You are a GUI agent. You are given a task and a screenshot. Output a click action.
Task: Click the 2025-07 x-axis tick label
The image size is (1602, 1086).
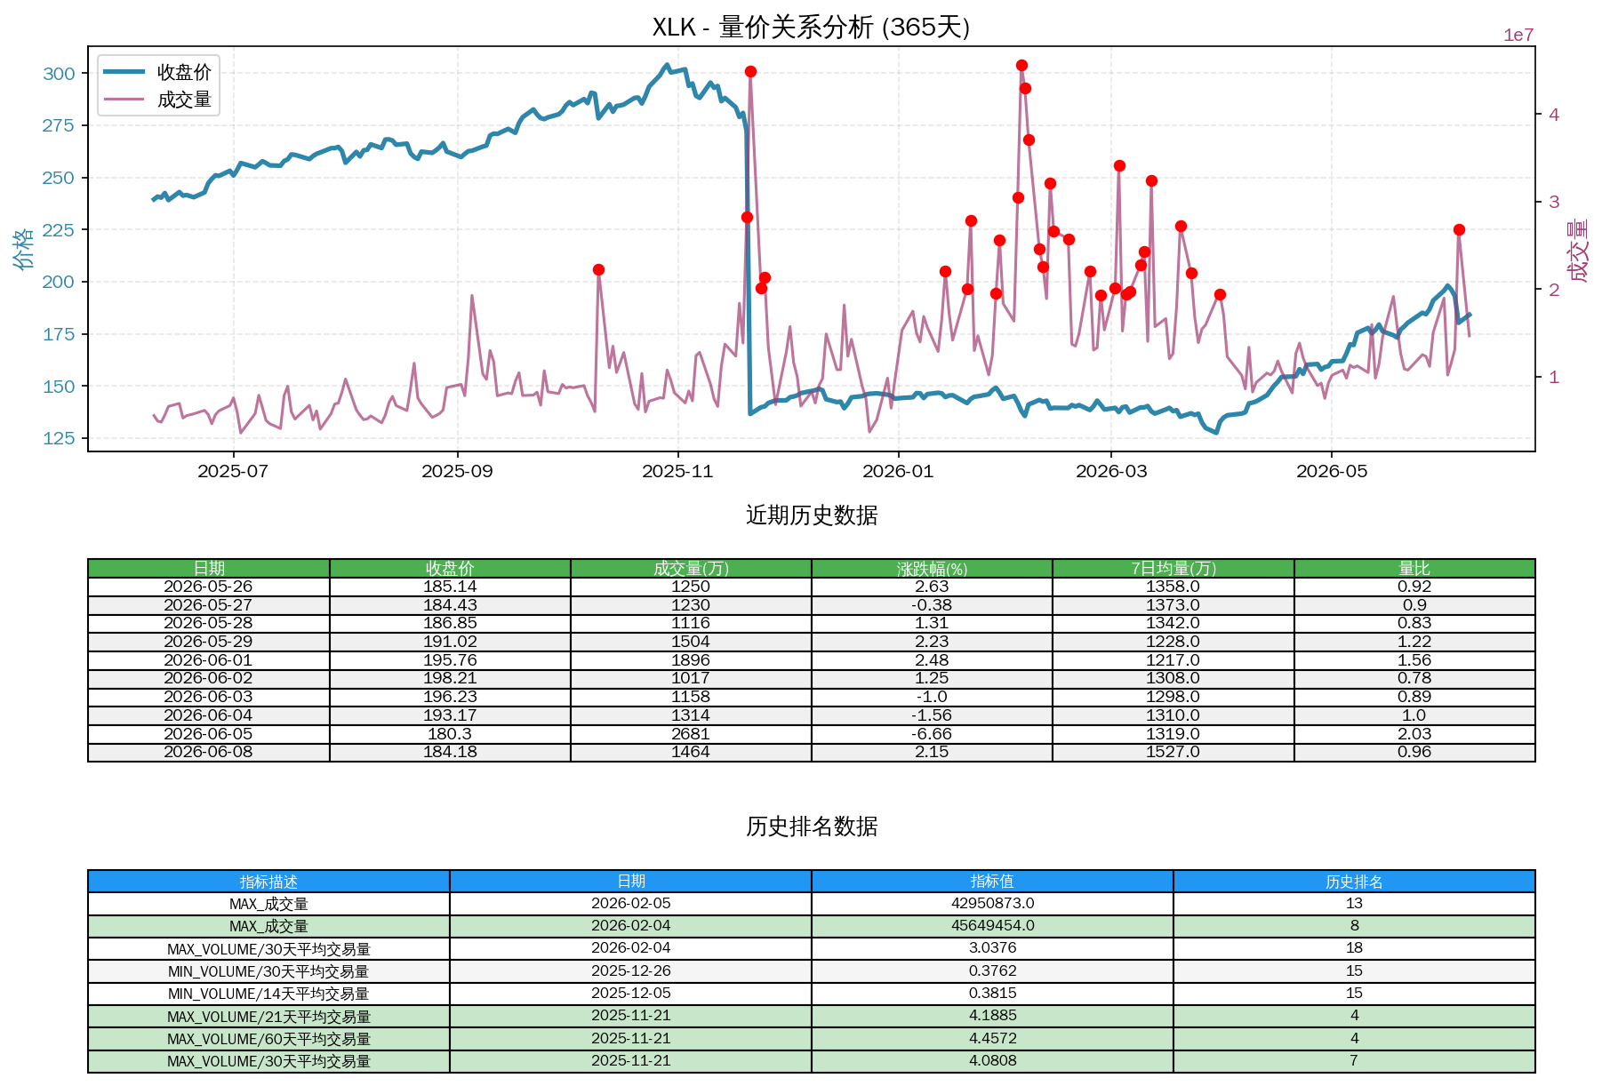point(233,471)
